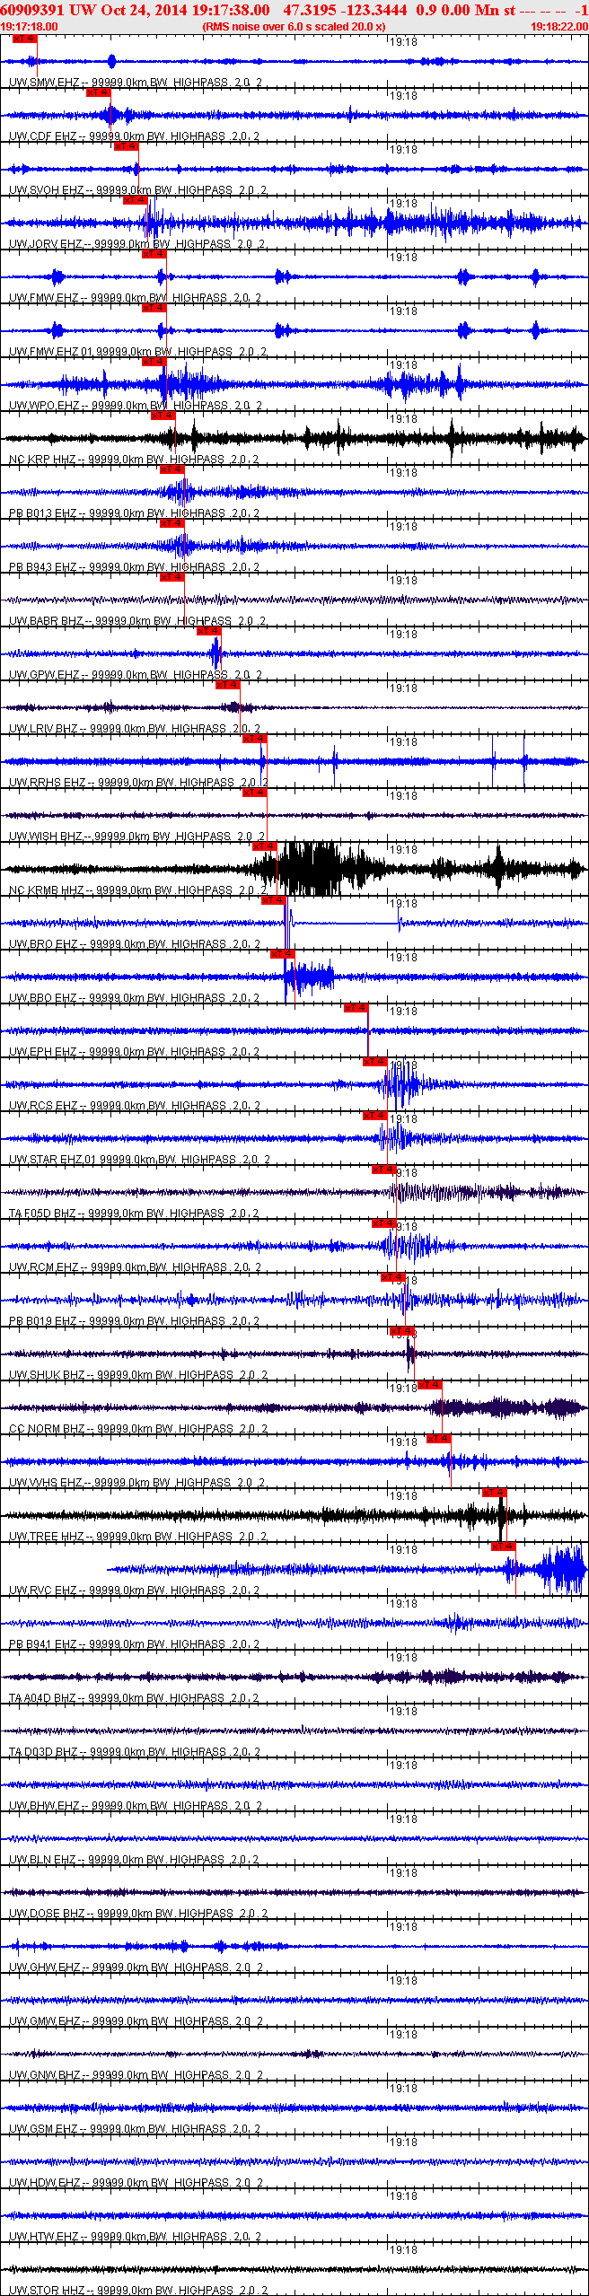589x2296 pixels.
Task: Click the red pick flag above UW.SMW trace
Action: point(25,39)
